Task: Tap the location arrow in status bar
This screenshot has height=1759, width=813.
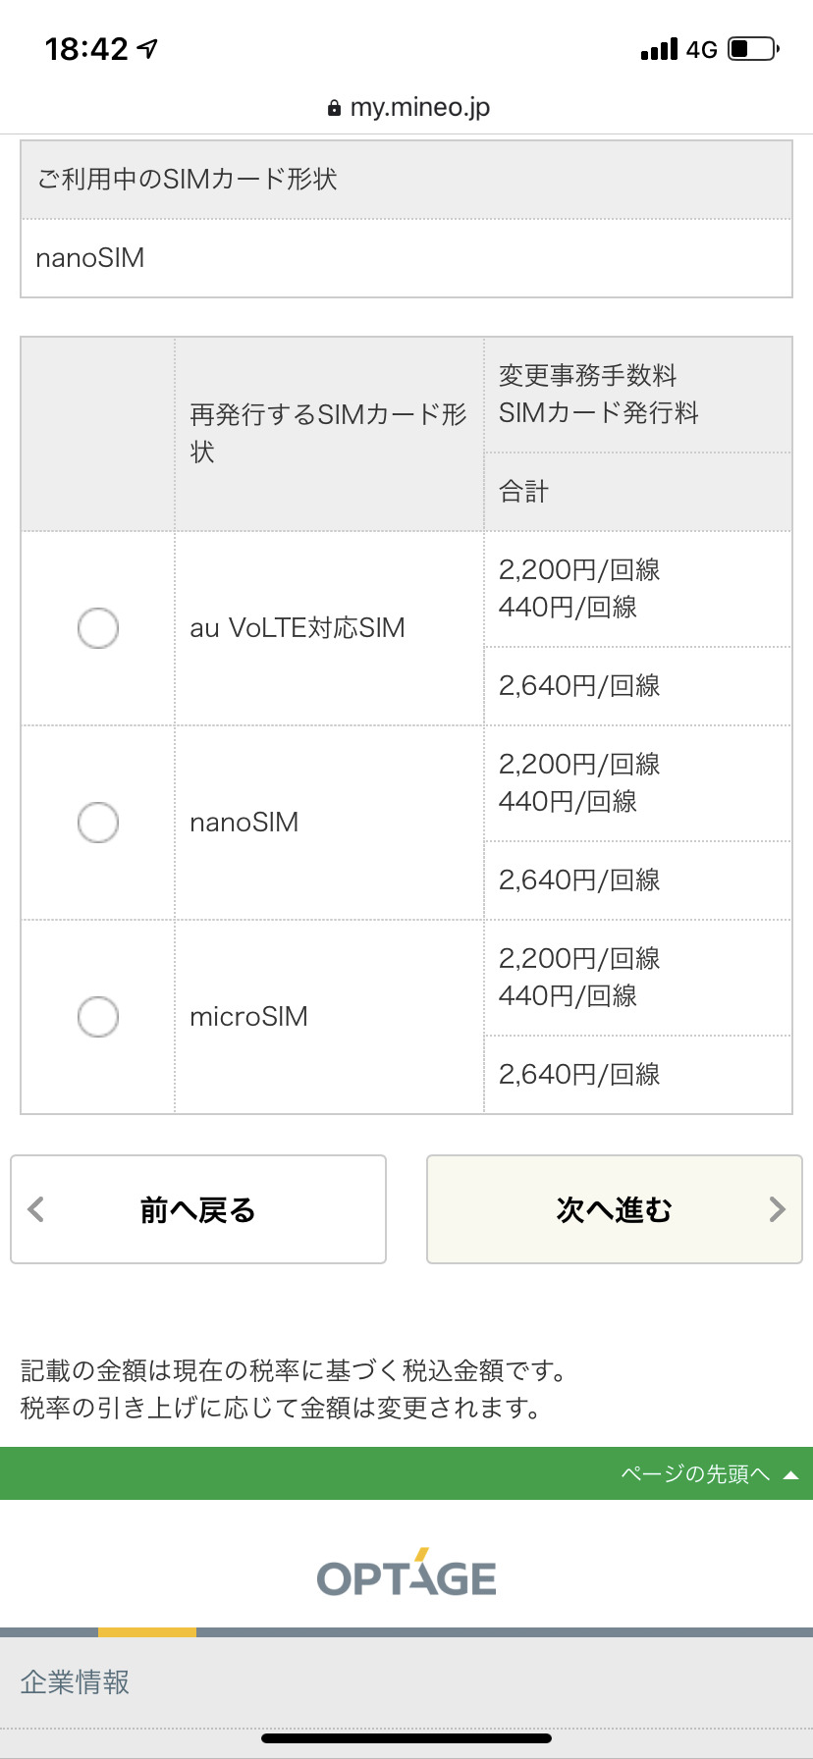Action: tap(147, 48)
